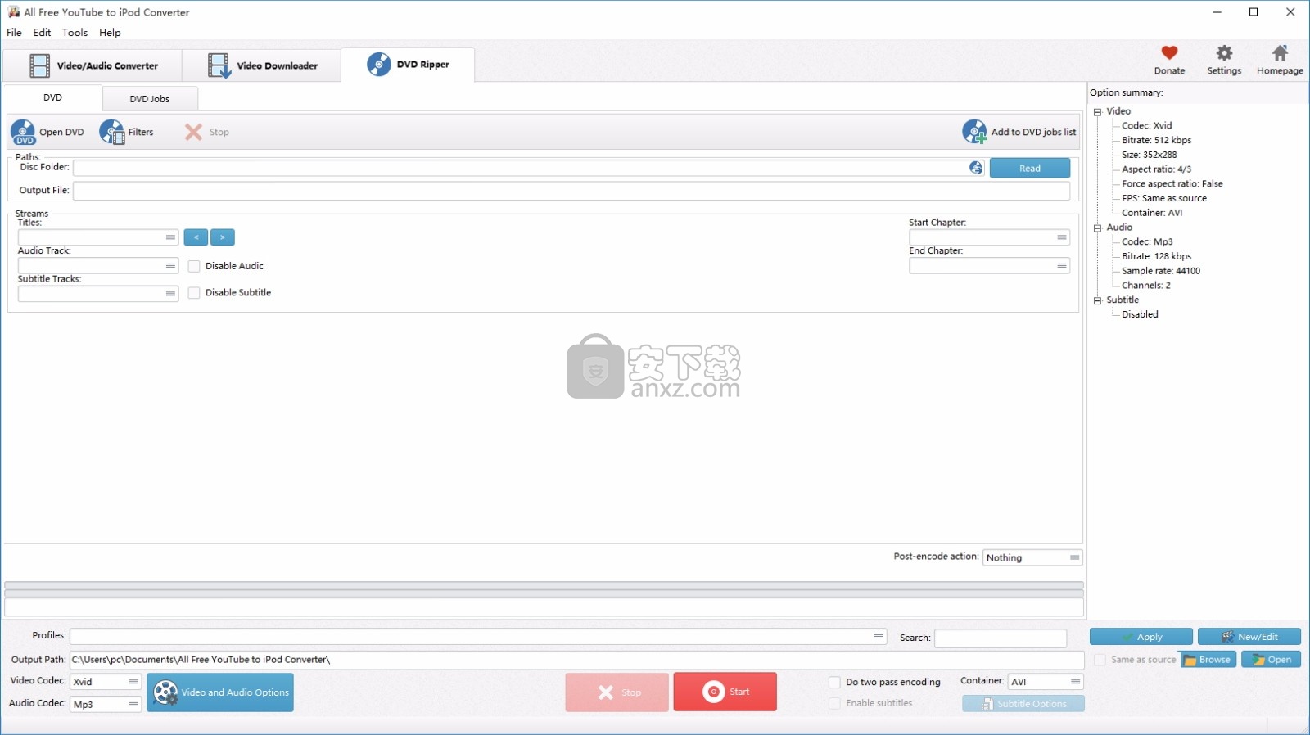Toggle Do two pass encoding
This screenshot has width=1310, height=735.
click(834, 682)
